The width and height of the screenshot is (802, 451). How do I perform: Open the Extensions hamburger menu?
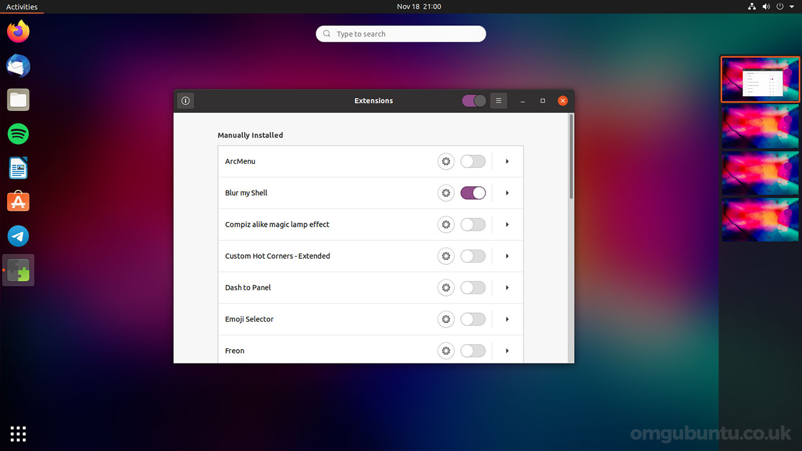[x=498, y=101]
